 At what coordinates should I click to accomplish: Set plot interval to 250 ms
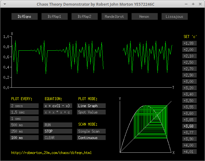click(x=24, y=131)
